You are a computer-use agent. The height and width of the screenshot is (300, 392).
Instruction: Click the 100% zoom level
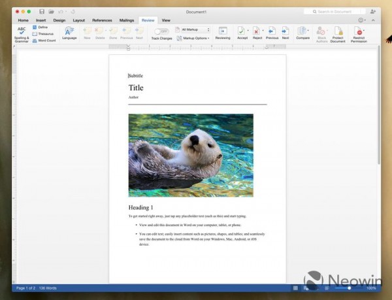pyautogui.click(x=371, y=288)
